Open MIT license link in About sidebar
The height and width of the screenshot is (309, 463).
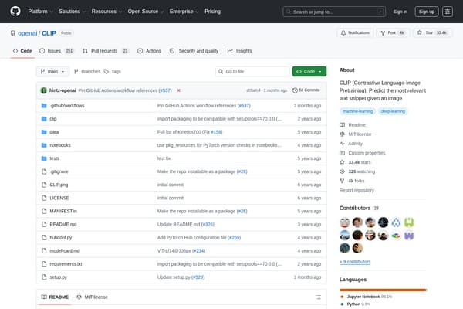click(x=356, y=134)
